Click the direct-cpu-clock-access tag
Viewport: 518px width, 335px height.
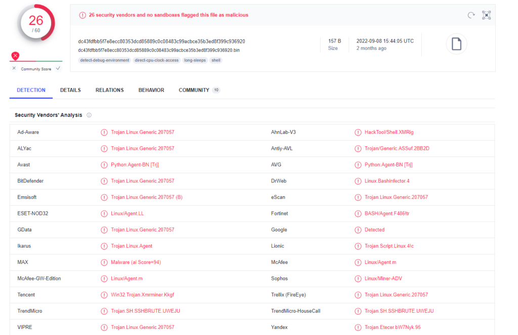coord(157,60)
